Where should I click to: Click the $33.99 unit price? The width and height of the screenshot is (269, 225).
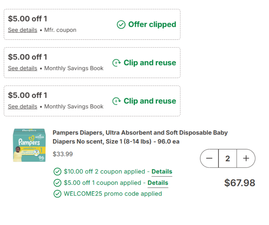pos(63,154)
